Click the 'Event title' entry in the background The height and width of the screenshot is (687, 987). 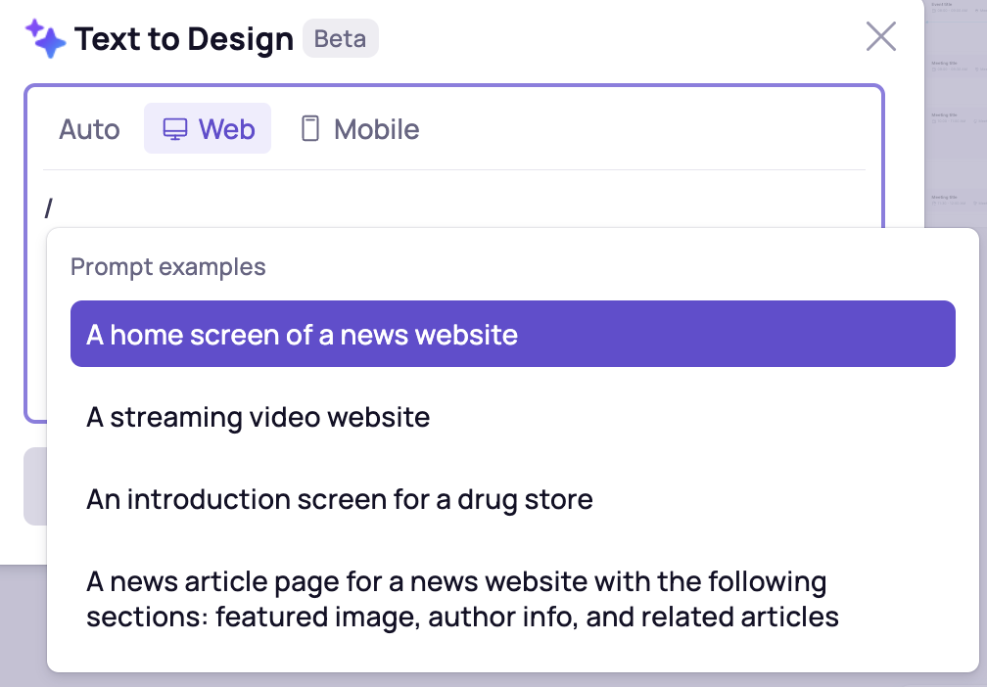click(x=943, y=5)
